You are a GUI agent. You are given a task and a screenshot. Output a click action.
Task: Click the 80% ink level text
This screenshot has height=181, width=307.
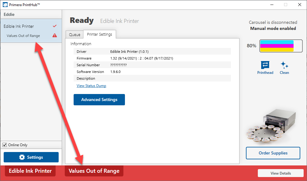point(251,46)
